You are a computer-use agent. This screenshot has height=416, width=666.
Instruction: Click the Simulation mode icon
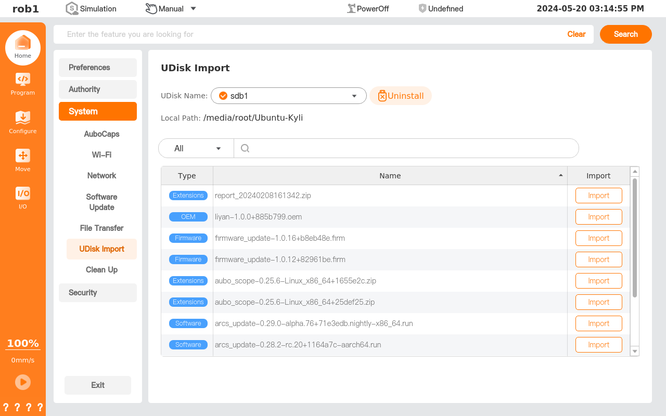72,8
